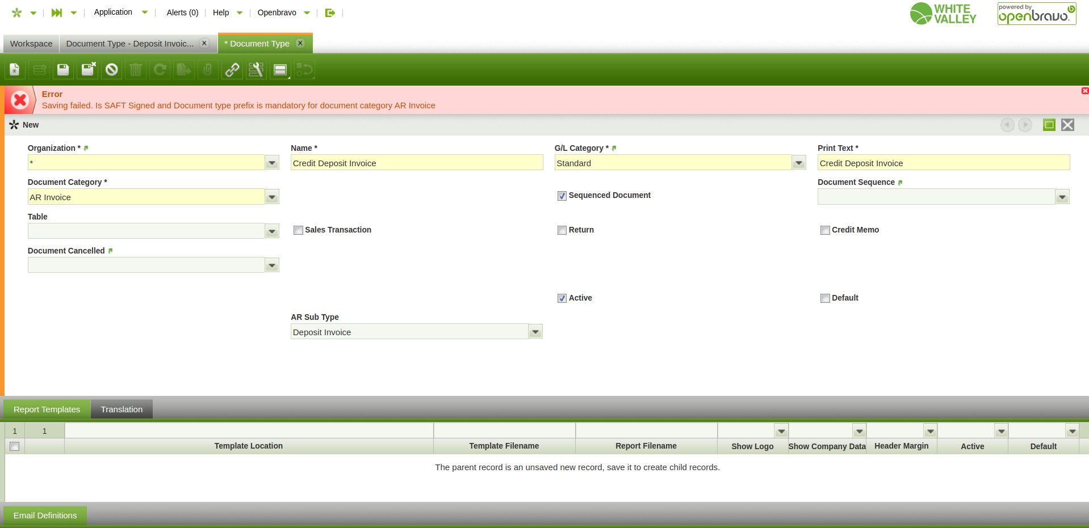Click the trash delete record icon
1089x528 pixels.
click(136, 70)
